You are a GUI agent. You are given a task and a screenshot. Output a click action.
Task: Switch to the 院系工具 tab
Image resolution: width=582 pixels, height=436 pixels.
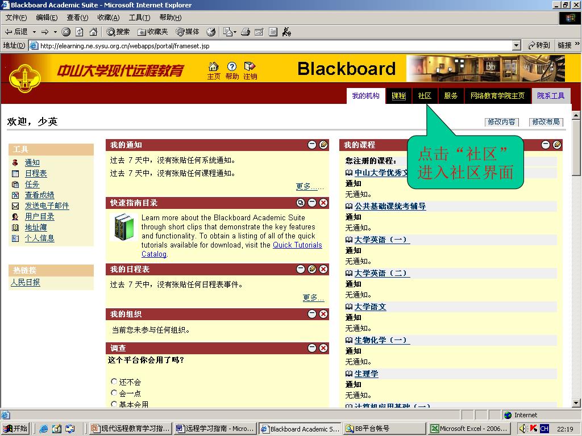click(551, 96)
